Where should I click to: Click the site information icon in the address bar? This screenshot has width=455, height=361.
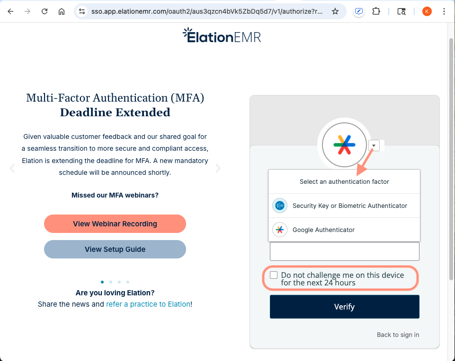pyautogui.click(x=82, y=11)
